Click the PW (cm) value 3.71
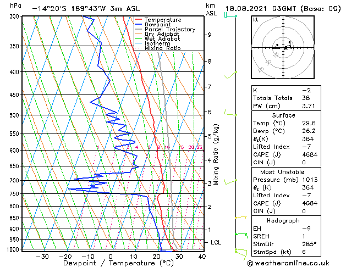Screen dimensions: 346x267 309,106
